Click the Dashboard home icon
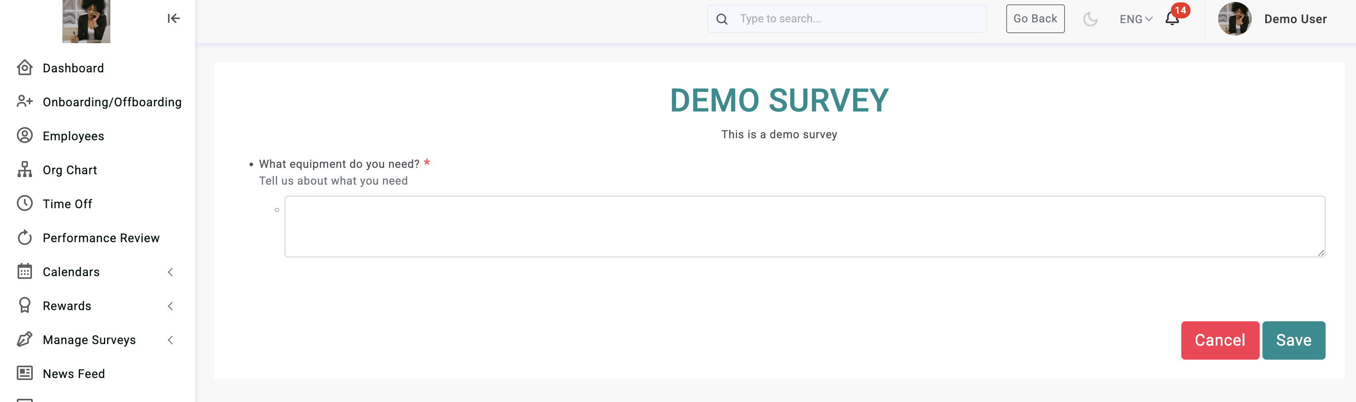The height and width of the screenshot is (402, 1356). tap(25, 68)
